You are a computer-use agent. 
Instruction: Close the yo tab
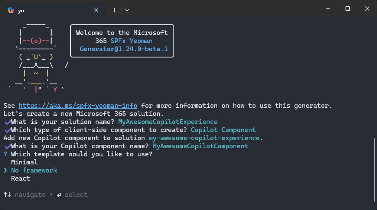tap(96, 10)
